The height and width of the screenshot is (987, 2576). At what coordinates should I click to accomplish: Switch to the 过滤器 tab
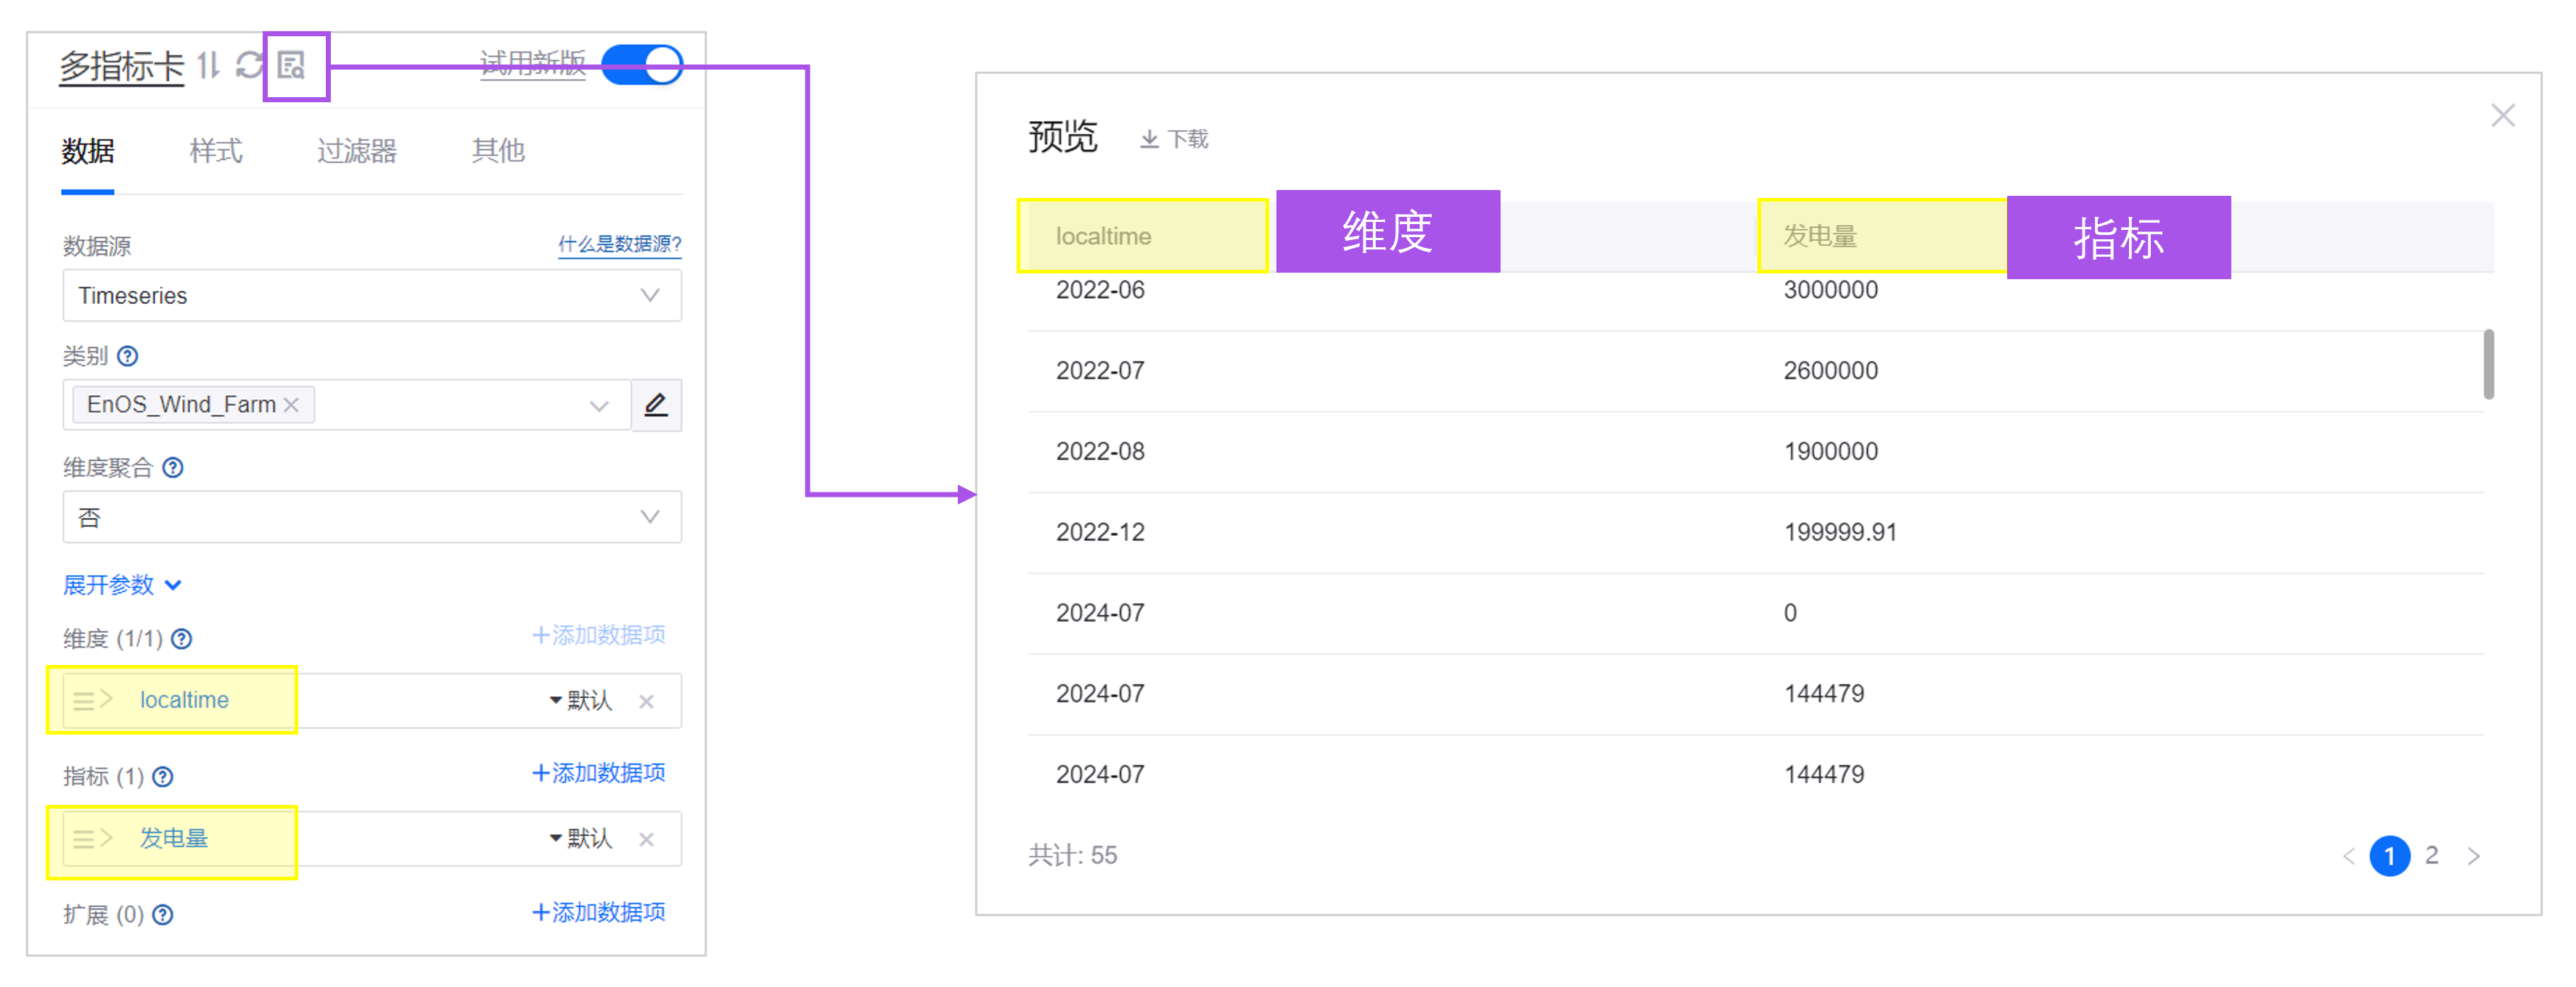357,151
